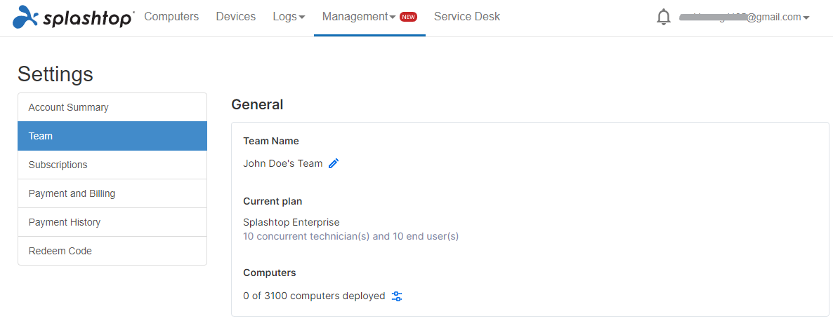Click '0 of 3100 computers deployed' text

[x=314, y=296]
